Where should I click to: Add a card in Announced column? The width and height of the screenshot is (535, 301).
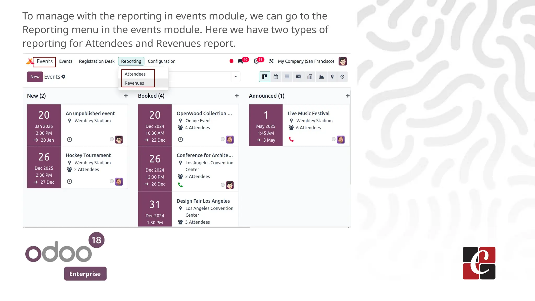(x=348, y=96)
